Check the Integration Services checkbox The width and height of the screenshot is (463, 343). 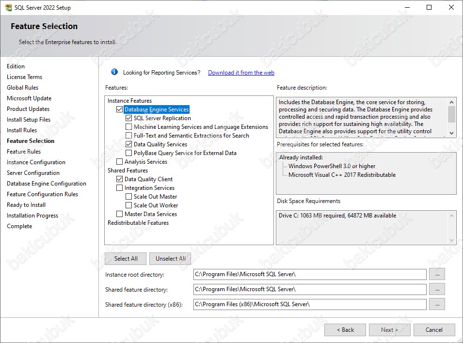click(120, 188)
